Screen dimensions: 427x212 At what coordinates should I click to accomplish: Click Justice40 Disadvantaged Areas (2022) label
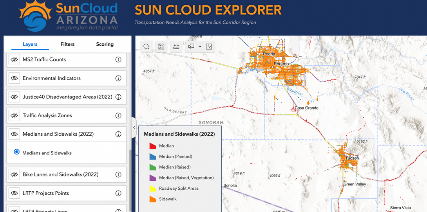(67, 97)
